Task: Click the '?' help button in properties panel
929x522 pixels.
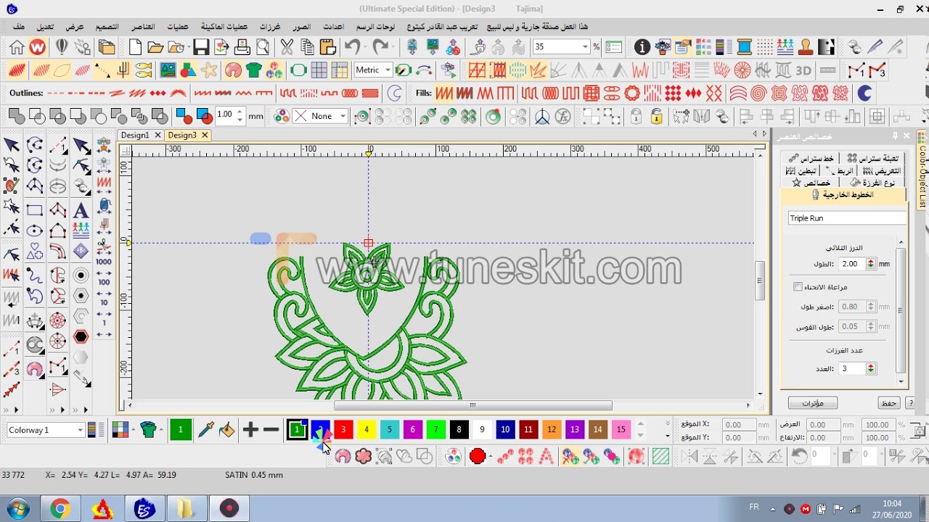Action: [911, 403]
